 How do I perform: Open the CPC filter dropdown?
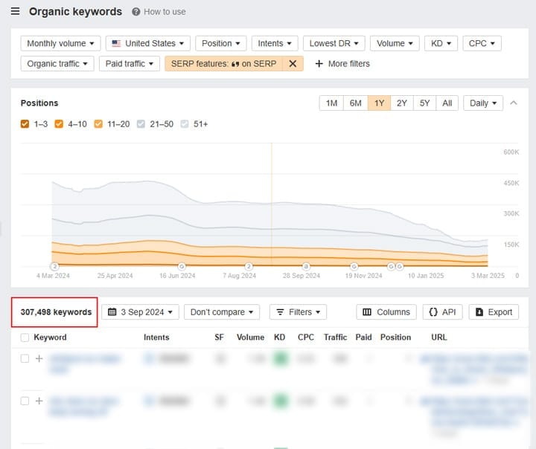click(x=482, y=43)
